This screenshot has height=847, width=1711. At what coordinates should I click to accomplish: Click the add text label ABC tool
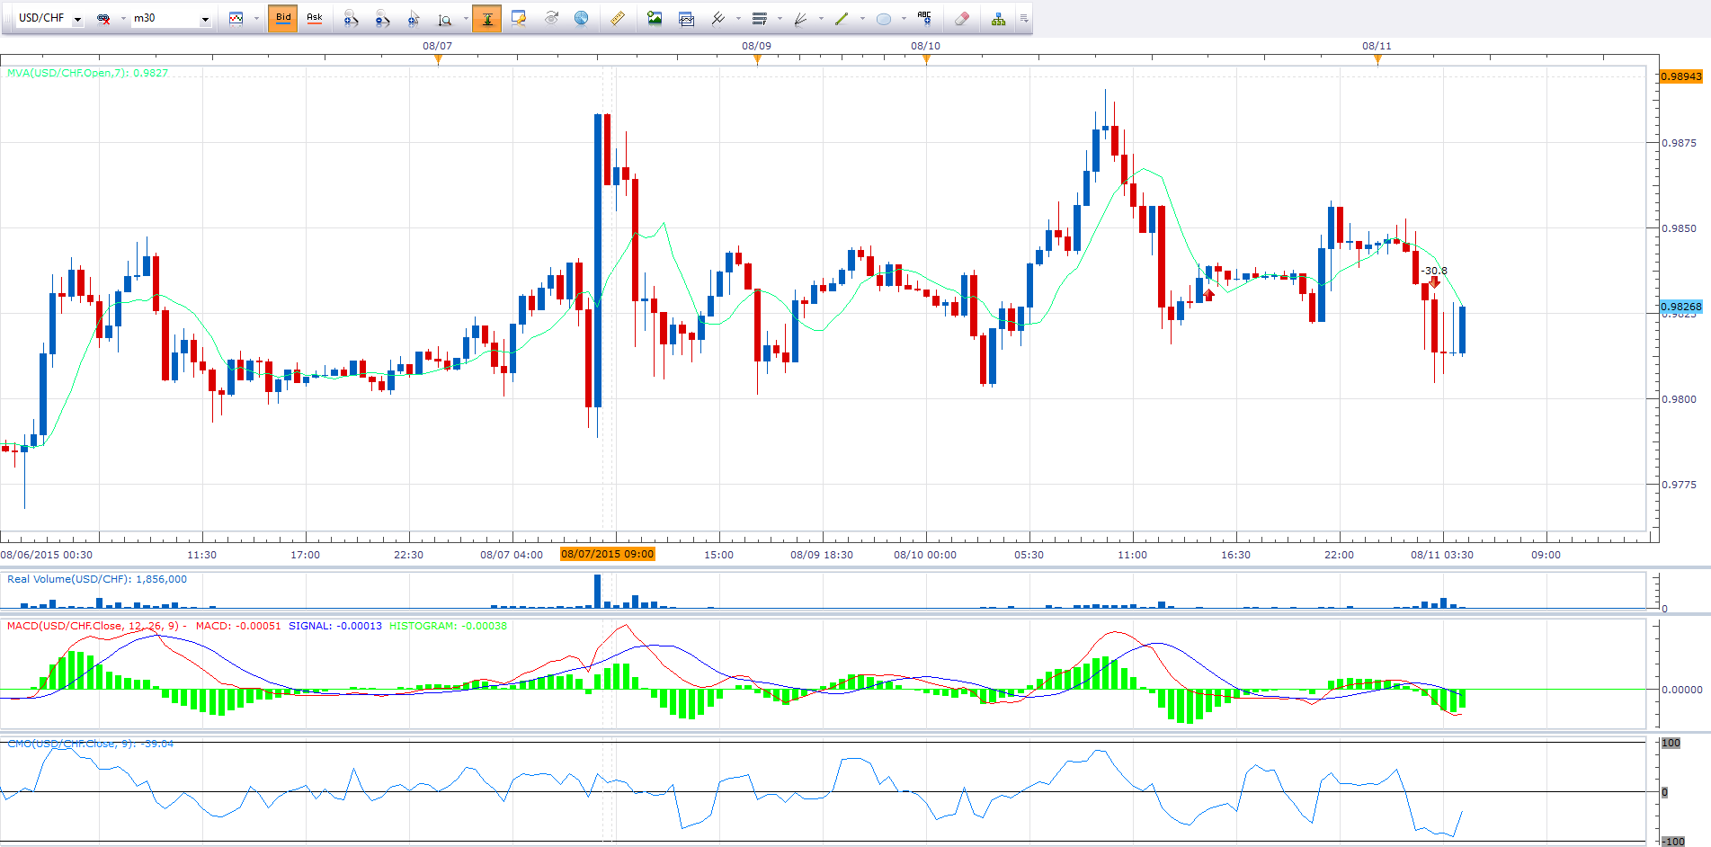[924, 18]
